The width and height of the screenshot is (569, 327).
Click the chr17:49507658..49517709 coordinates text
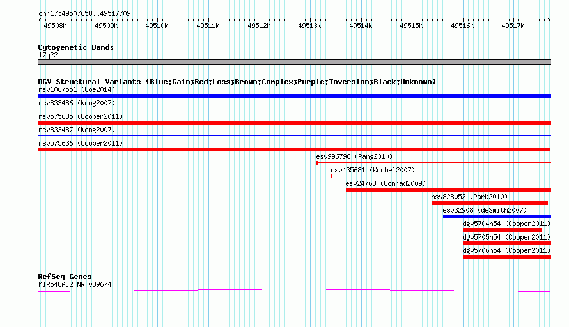[84, 14]
